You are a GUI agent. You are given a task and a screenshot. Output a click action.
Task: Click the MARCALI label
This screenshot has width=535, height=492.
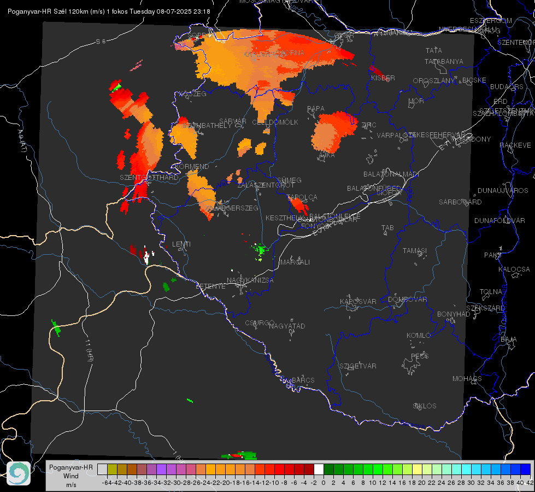(295, 262)
